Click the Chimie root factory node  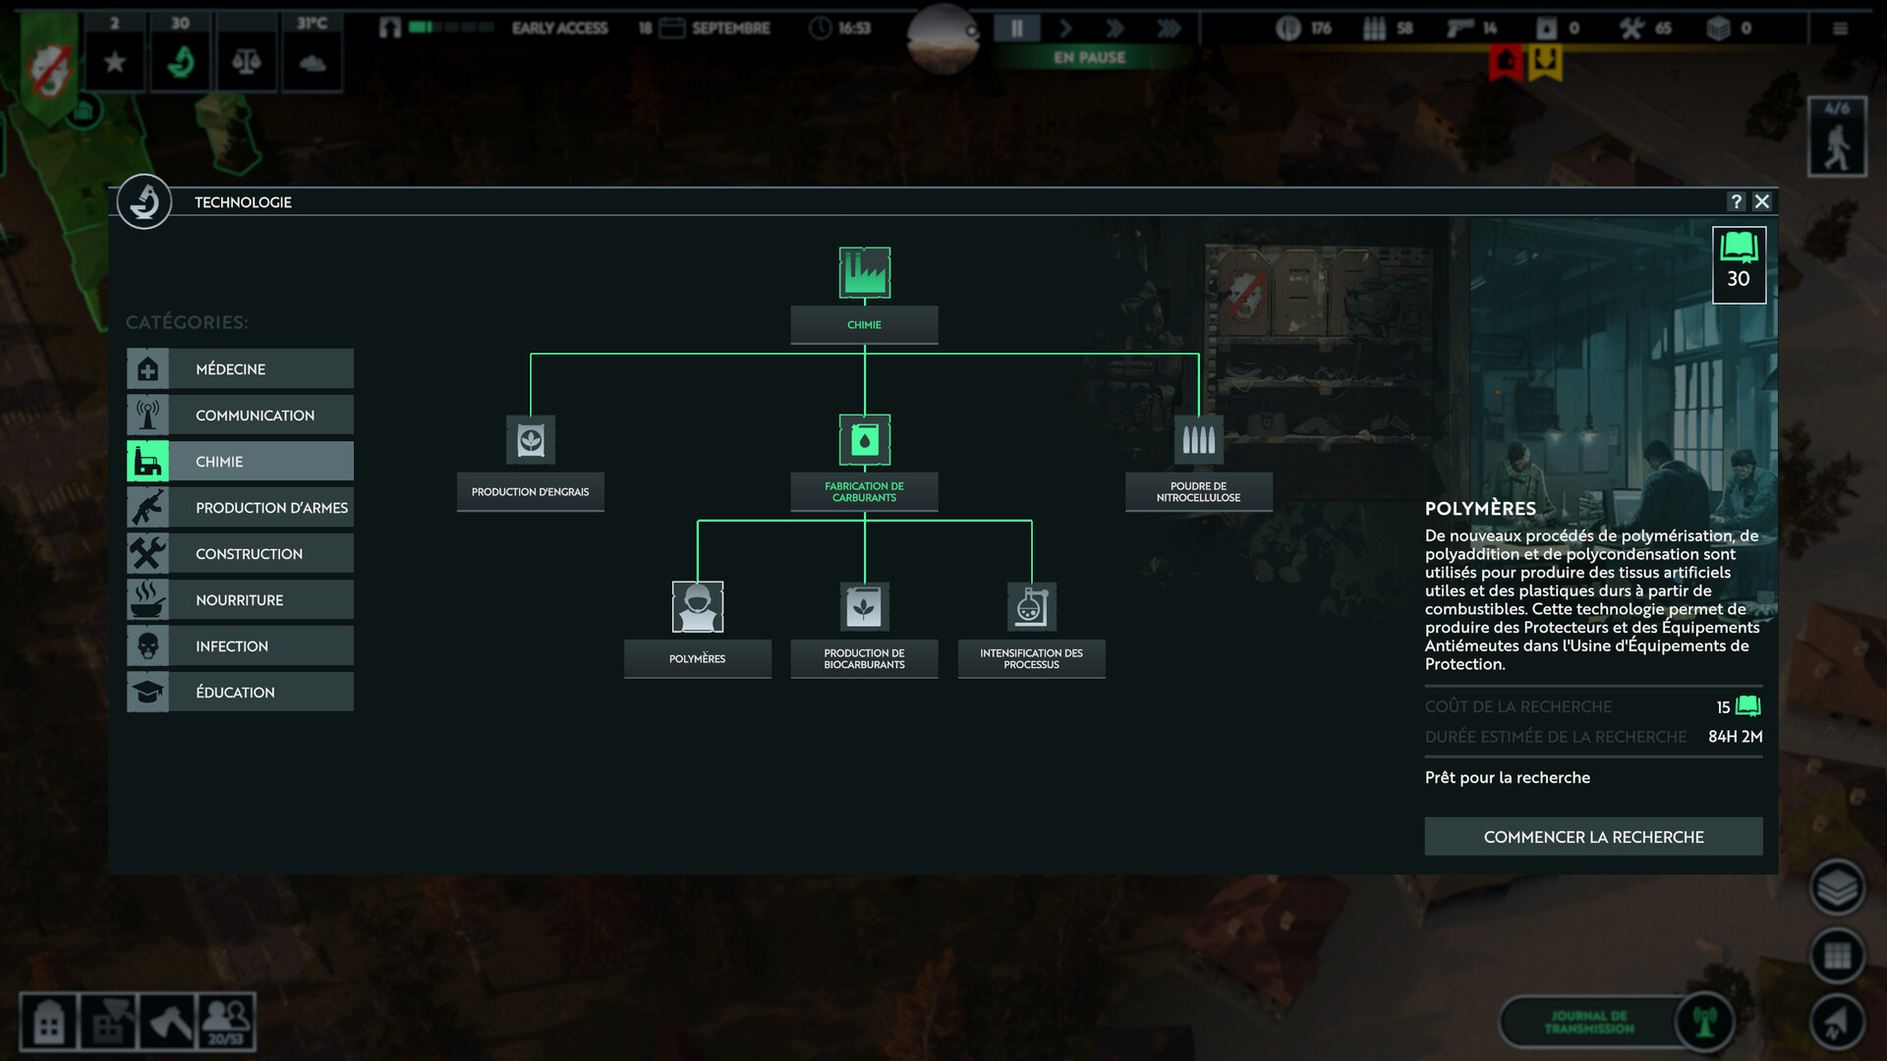[x=864, y=272]
